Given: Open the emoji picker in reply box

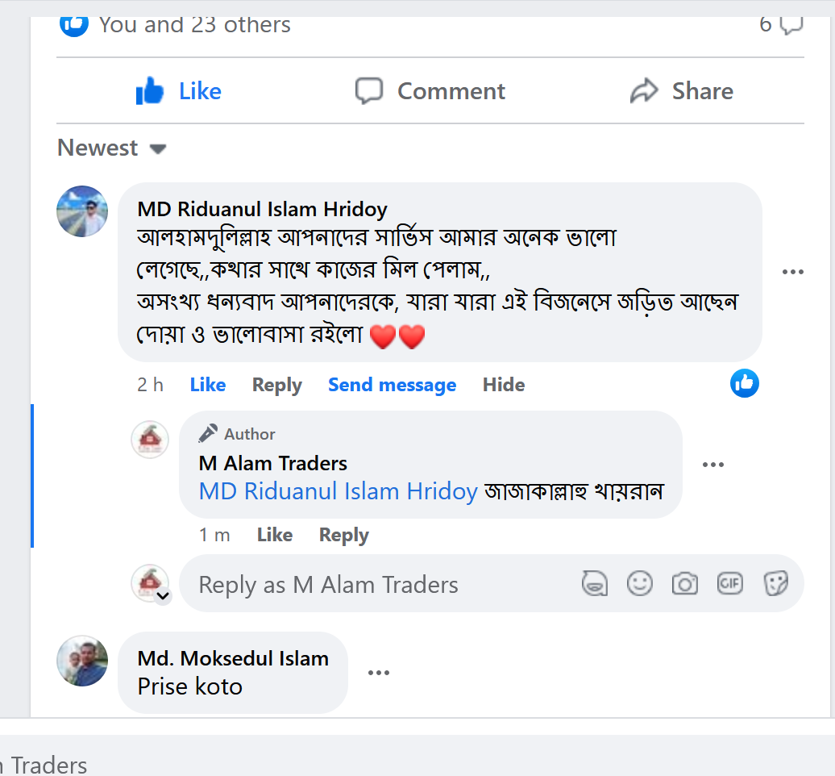Looking at the screenshot, I should (x=640, y=583).
